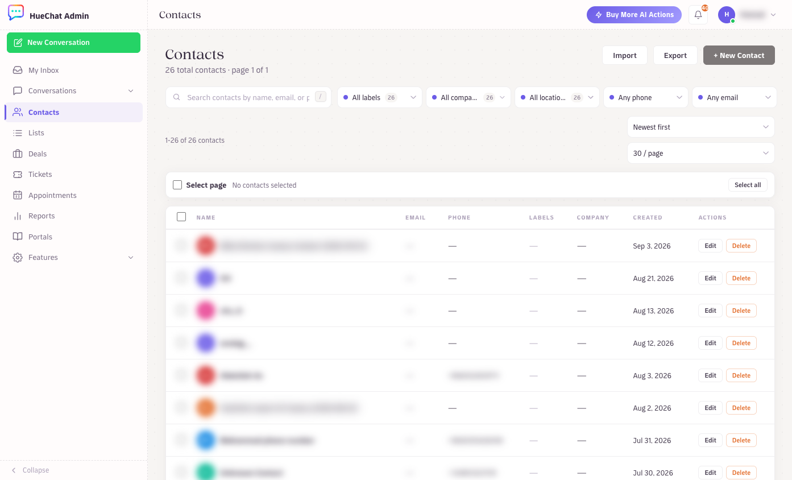The image size is (792, 480).
Task: Go to My Inbox
Action: (x=73, y=70)
